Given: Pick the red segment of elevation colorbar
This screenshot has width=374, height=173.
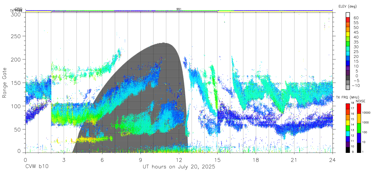Looking at the screenshot, I should 348,20.
